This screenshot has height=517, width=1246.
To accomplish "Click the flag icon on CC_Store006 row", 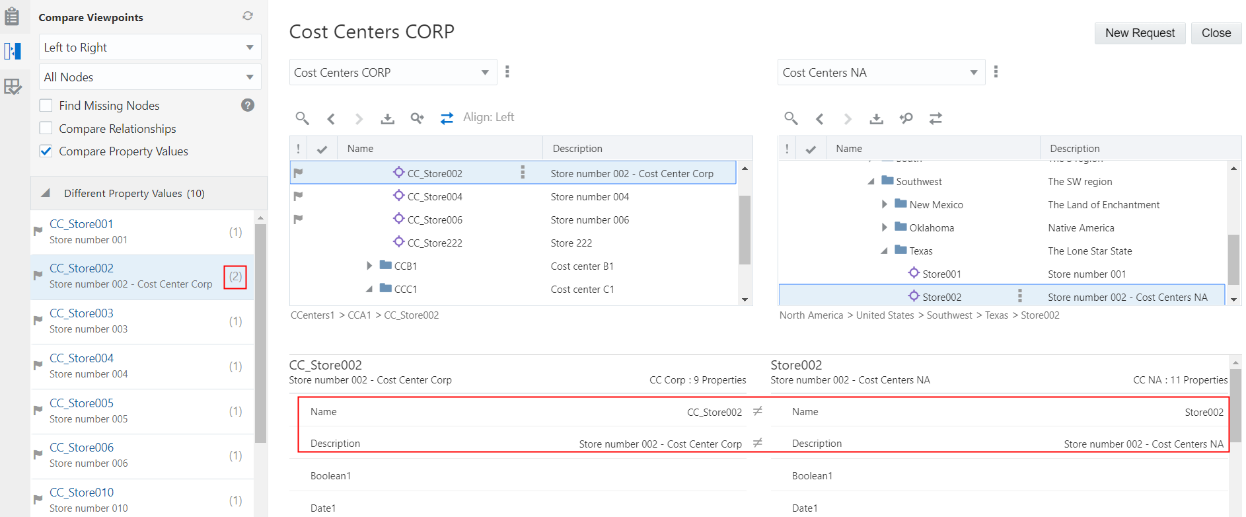I will [298, 219].
